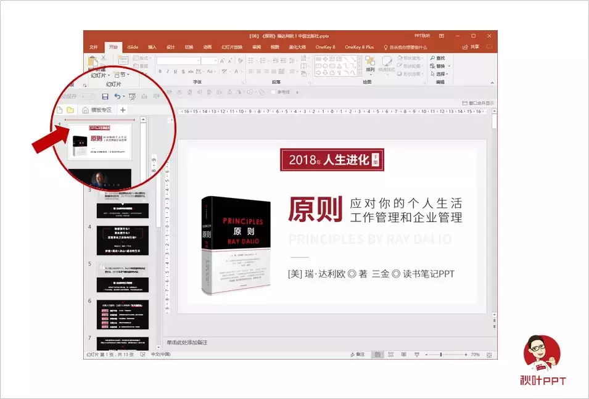Switch to Normal view in status bar
The width and height of the screenshot is (589, 399).
point(377,355)
